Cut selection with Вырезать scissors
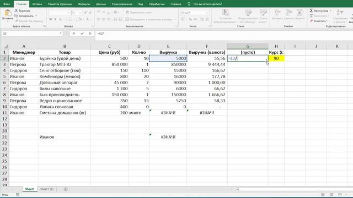The image size is (353, 198). 23,11
